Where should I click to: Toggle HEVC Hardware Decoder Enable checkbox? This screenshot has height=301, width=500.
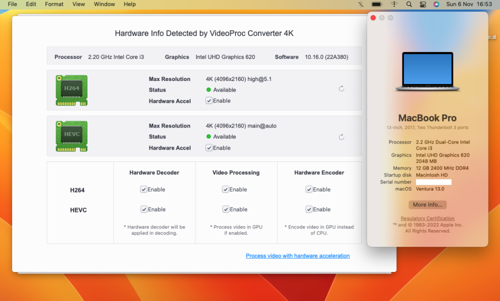tap(144, 209)
